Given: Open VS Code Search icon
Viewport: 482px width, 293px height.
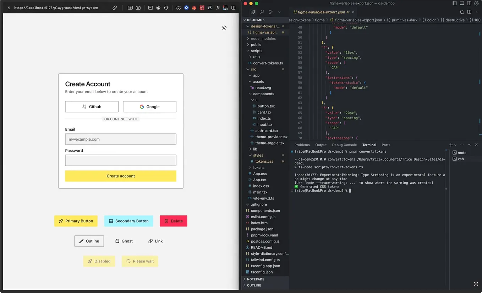Looking at the screenshot, I should coord(262,12).
